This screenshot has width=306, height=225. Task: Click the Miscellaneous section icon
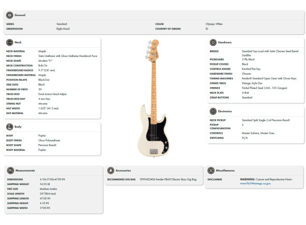[211, 171]
